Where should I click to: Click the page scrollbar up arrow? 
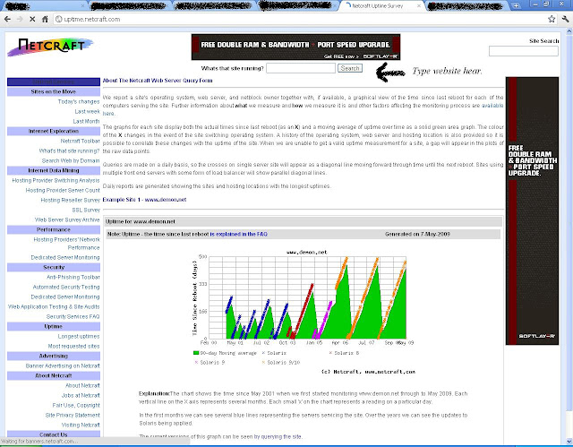tap(569, 32)
